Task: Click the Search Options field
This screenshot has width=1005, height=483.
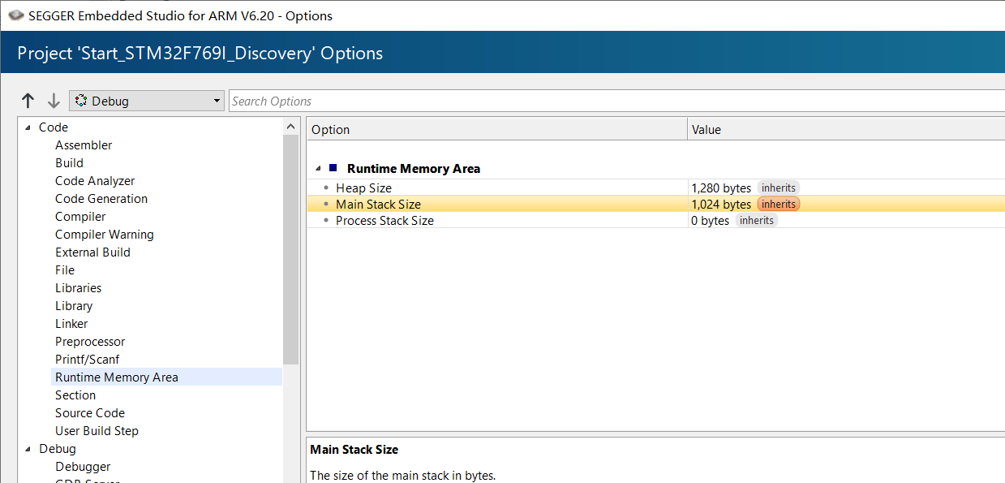Action: 616,101
